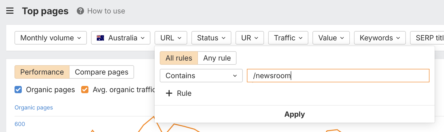Switch to Compare pages tab

coord(102,72)
